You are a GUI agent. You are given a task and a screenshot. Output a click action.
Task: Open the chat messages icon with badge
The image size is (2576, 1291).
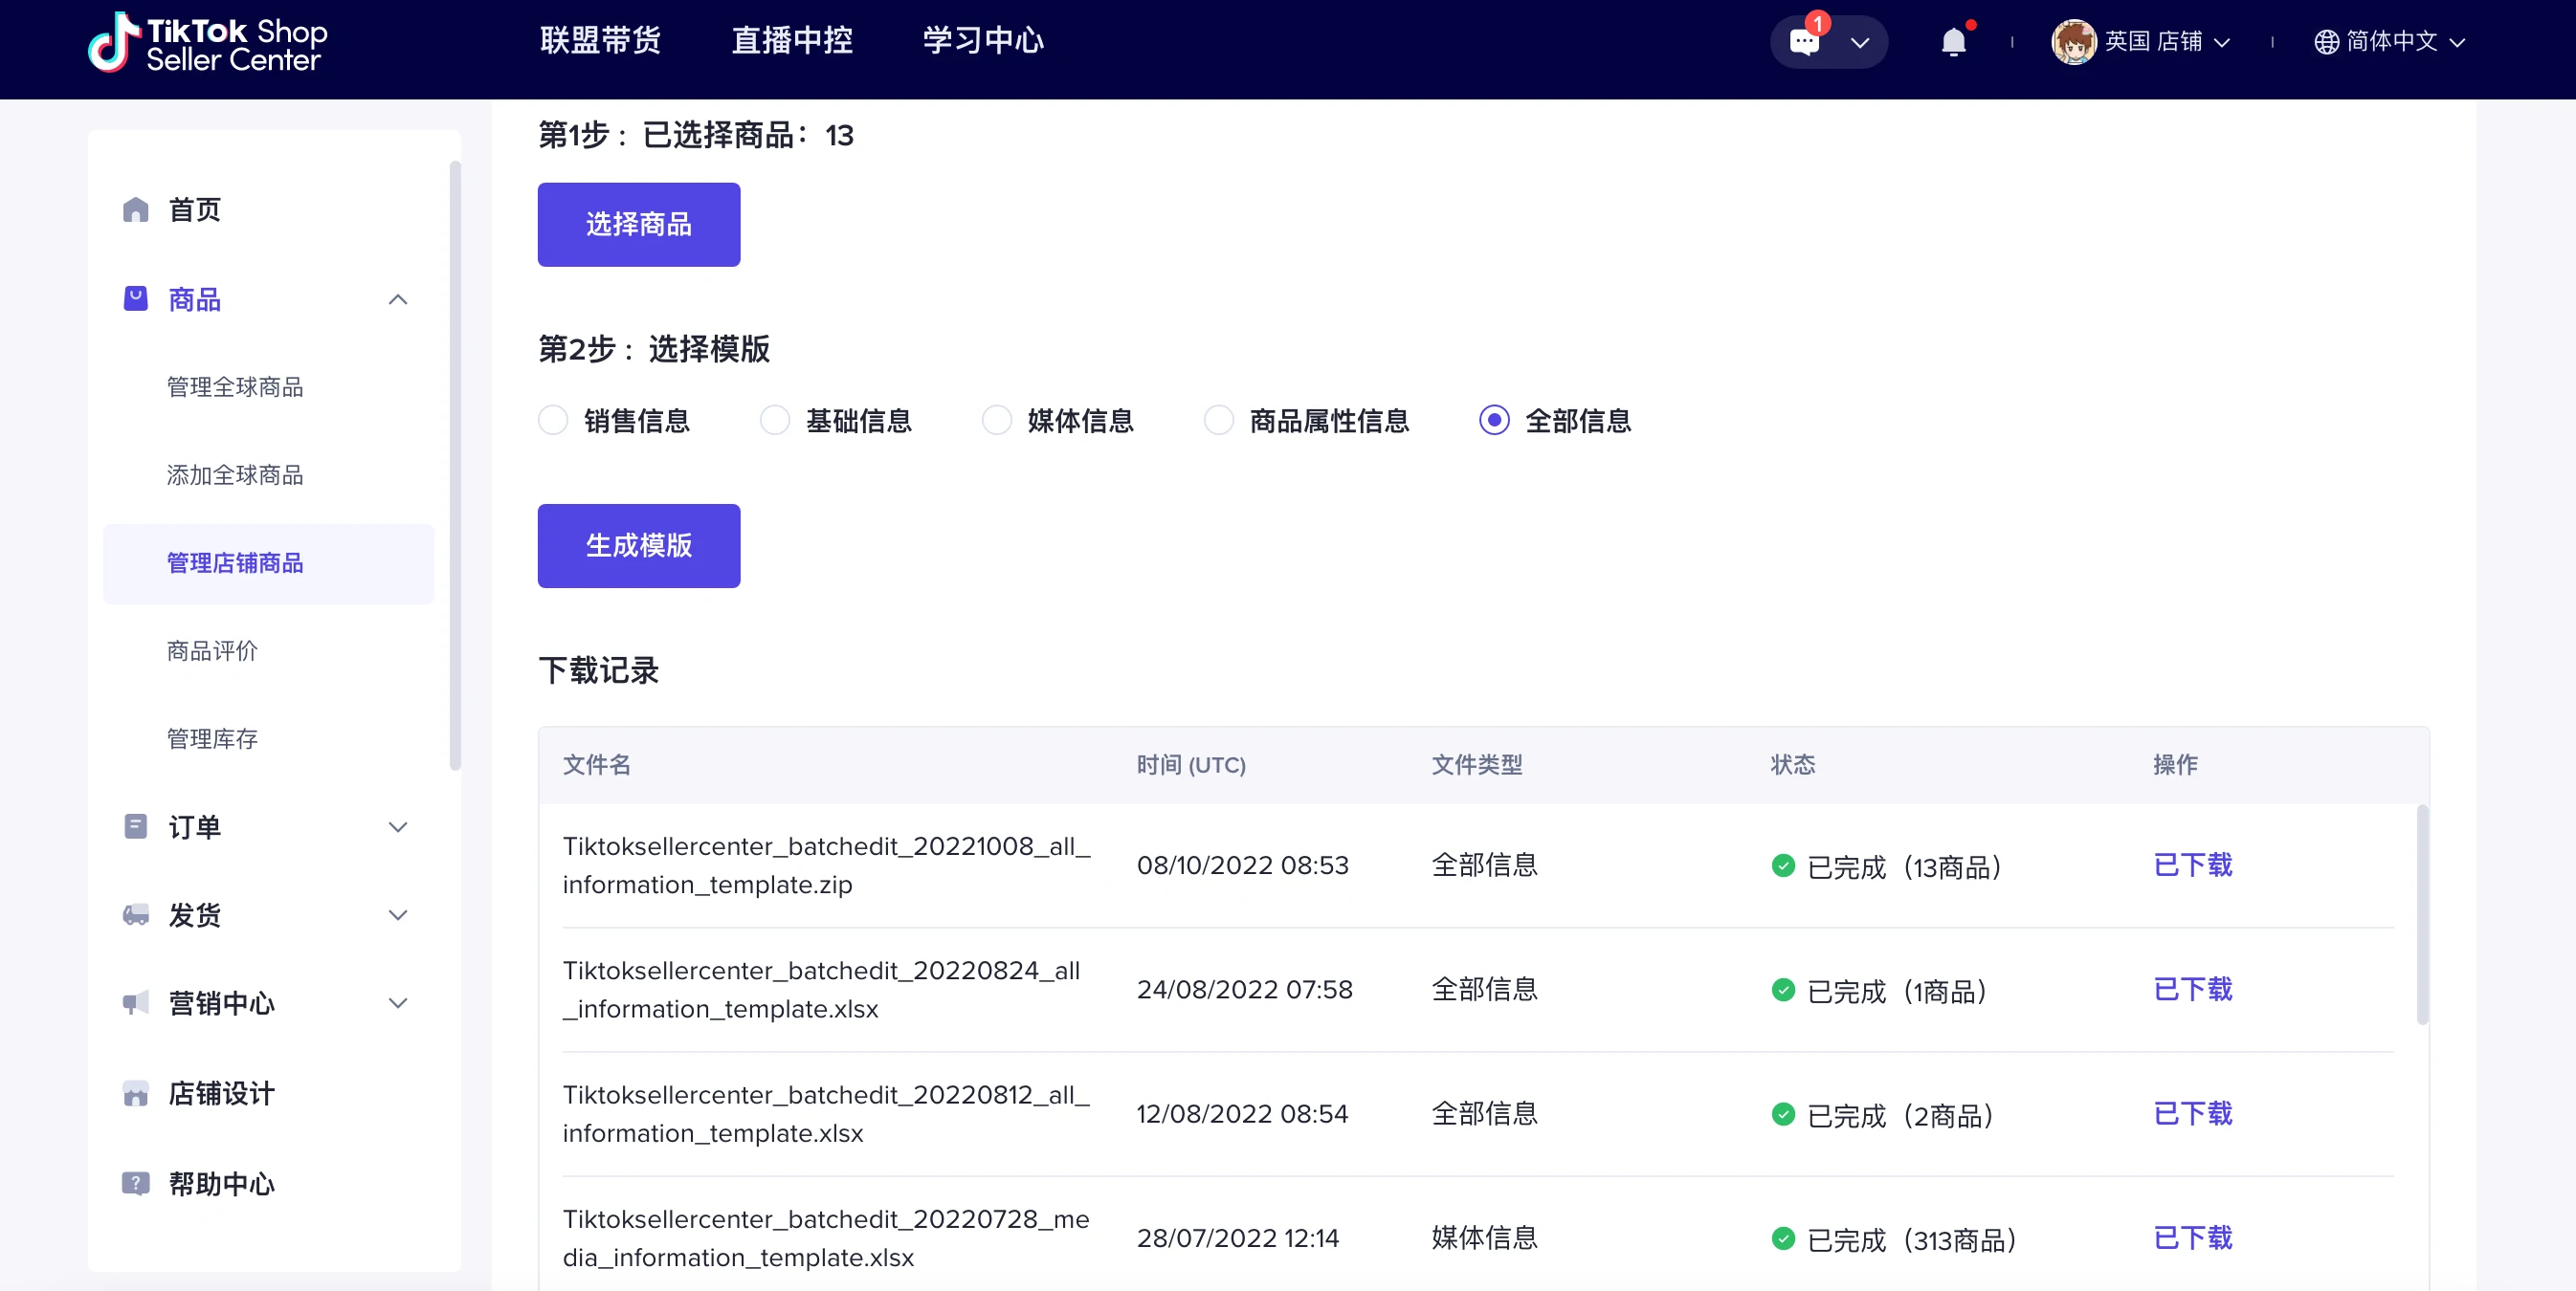click(1806, 42)
